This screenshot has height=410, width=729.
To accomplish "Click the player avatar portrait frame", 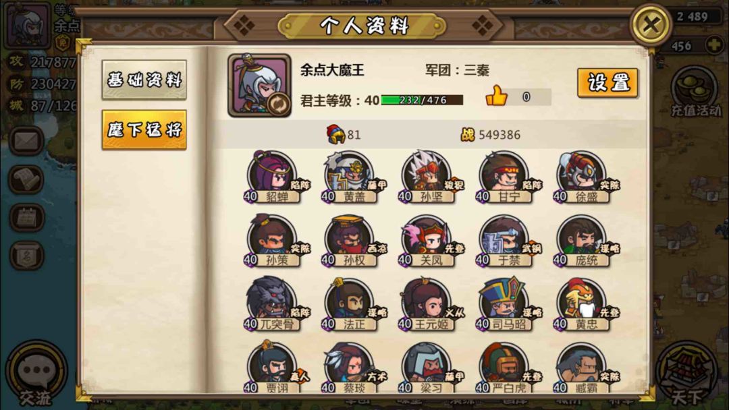I will (259, 85).
